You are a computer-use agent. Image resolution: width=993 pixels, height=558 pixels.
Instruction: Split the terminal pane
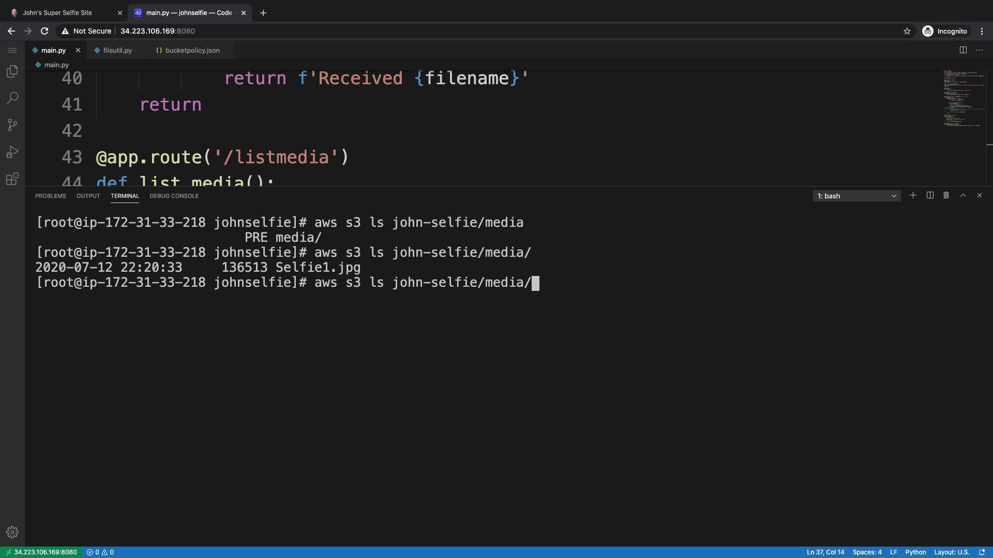930,195
